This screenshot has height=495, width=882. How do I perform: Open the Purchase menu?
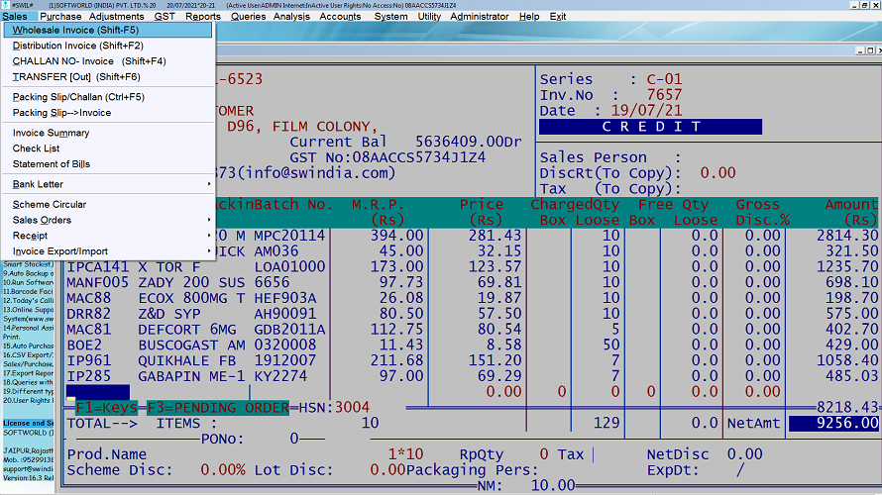pos(60,17)
